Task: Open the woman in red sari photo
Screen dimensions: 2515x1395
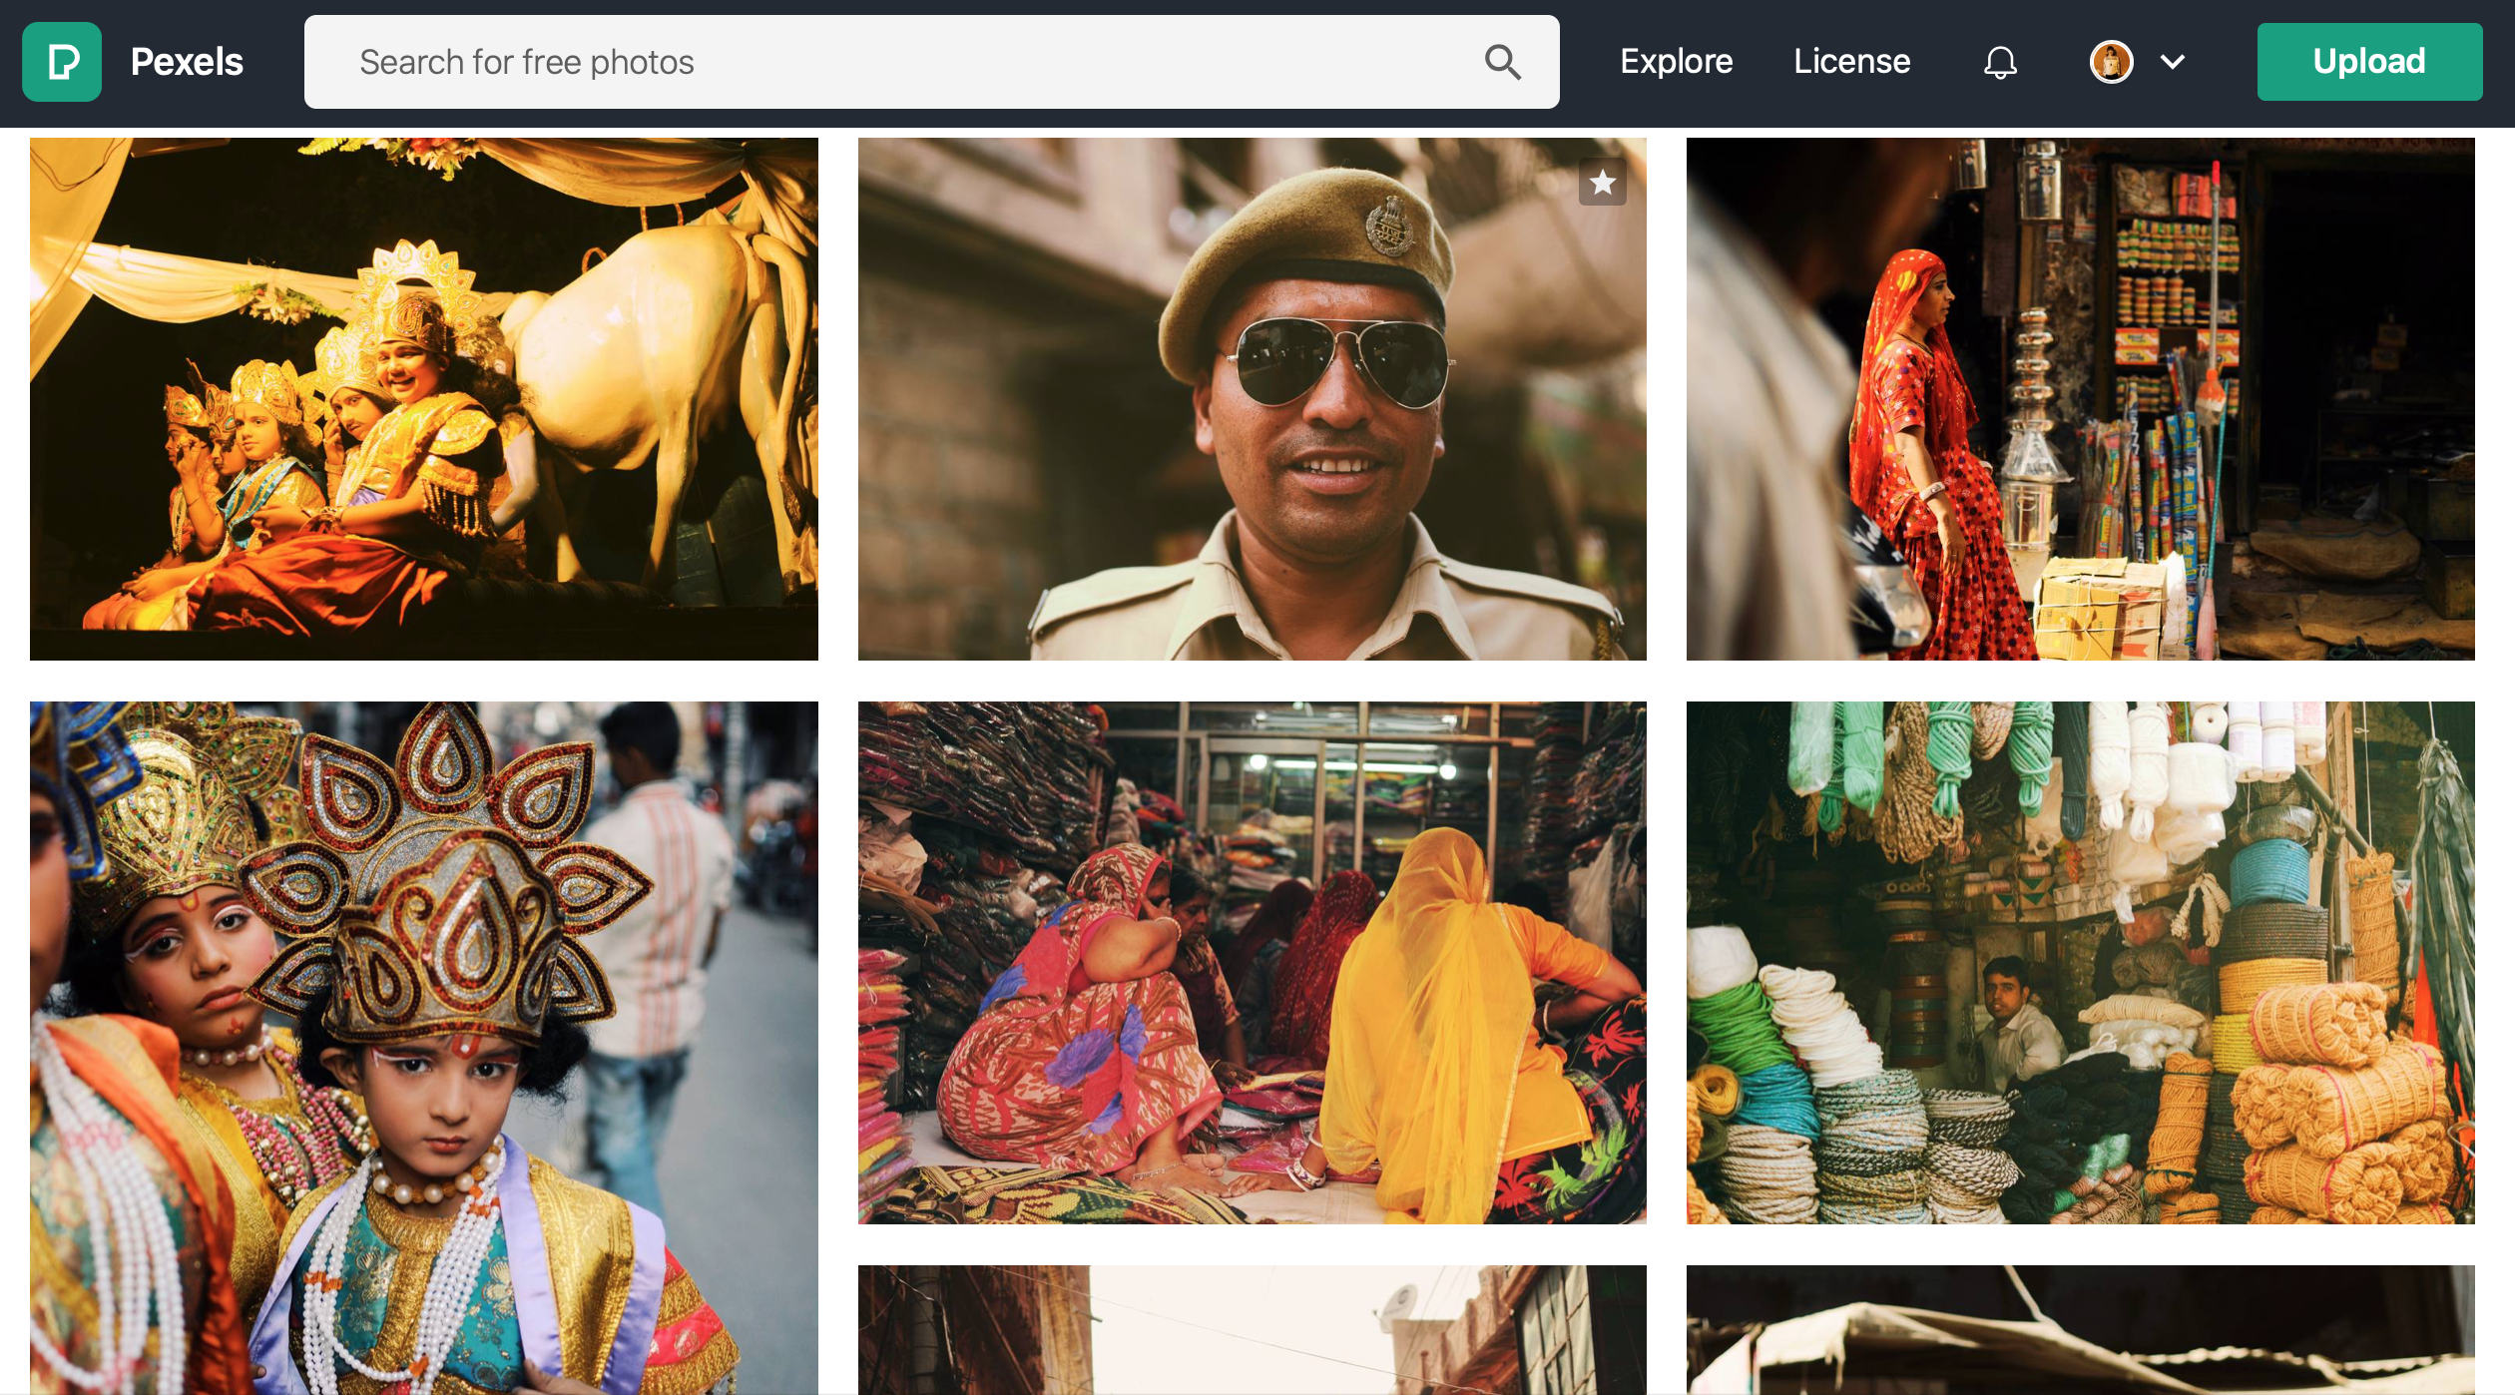Action: pyautogui.click(x=2080, y=399)
